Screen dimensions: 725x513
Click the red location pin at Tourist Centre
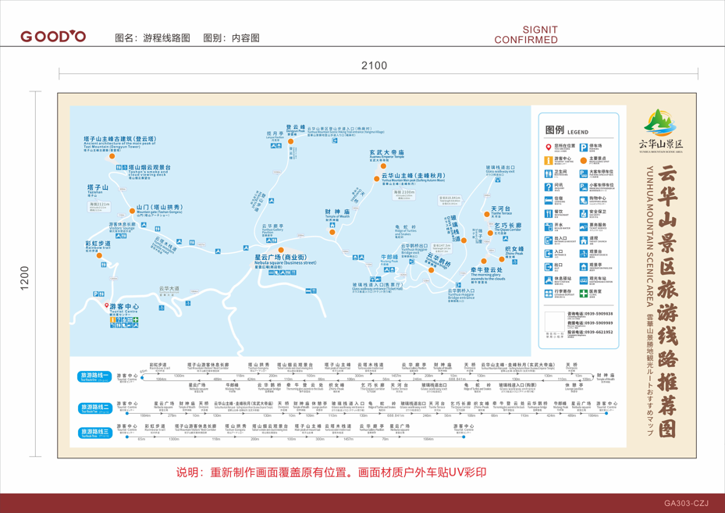pyautogui.click(x=108, y=306)
